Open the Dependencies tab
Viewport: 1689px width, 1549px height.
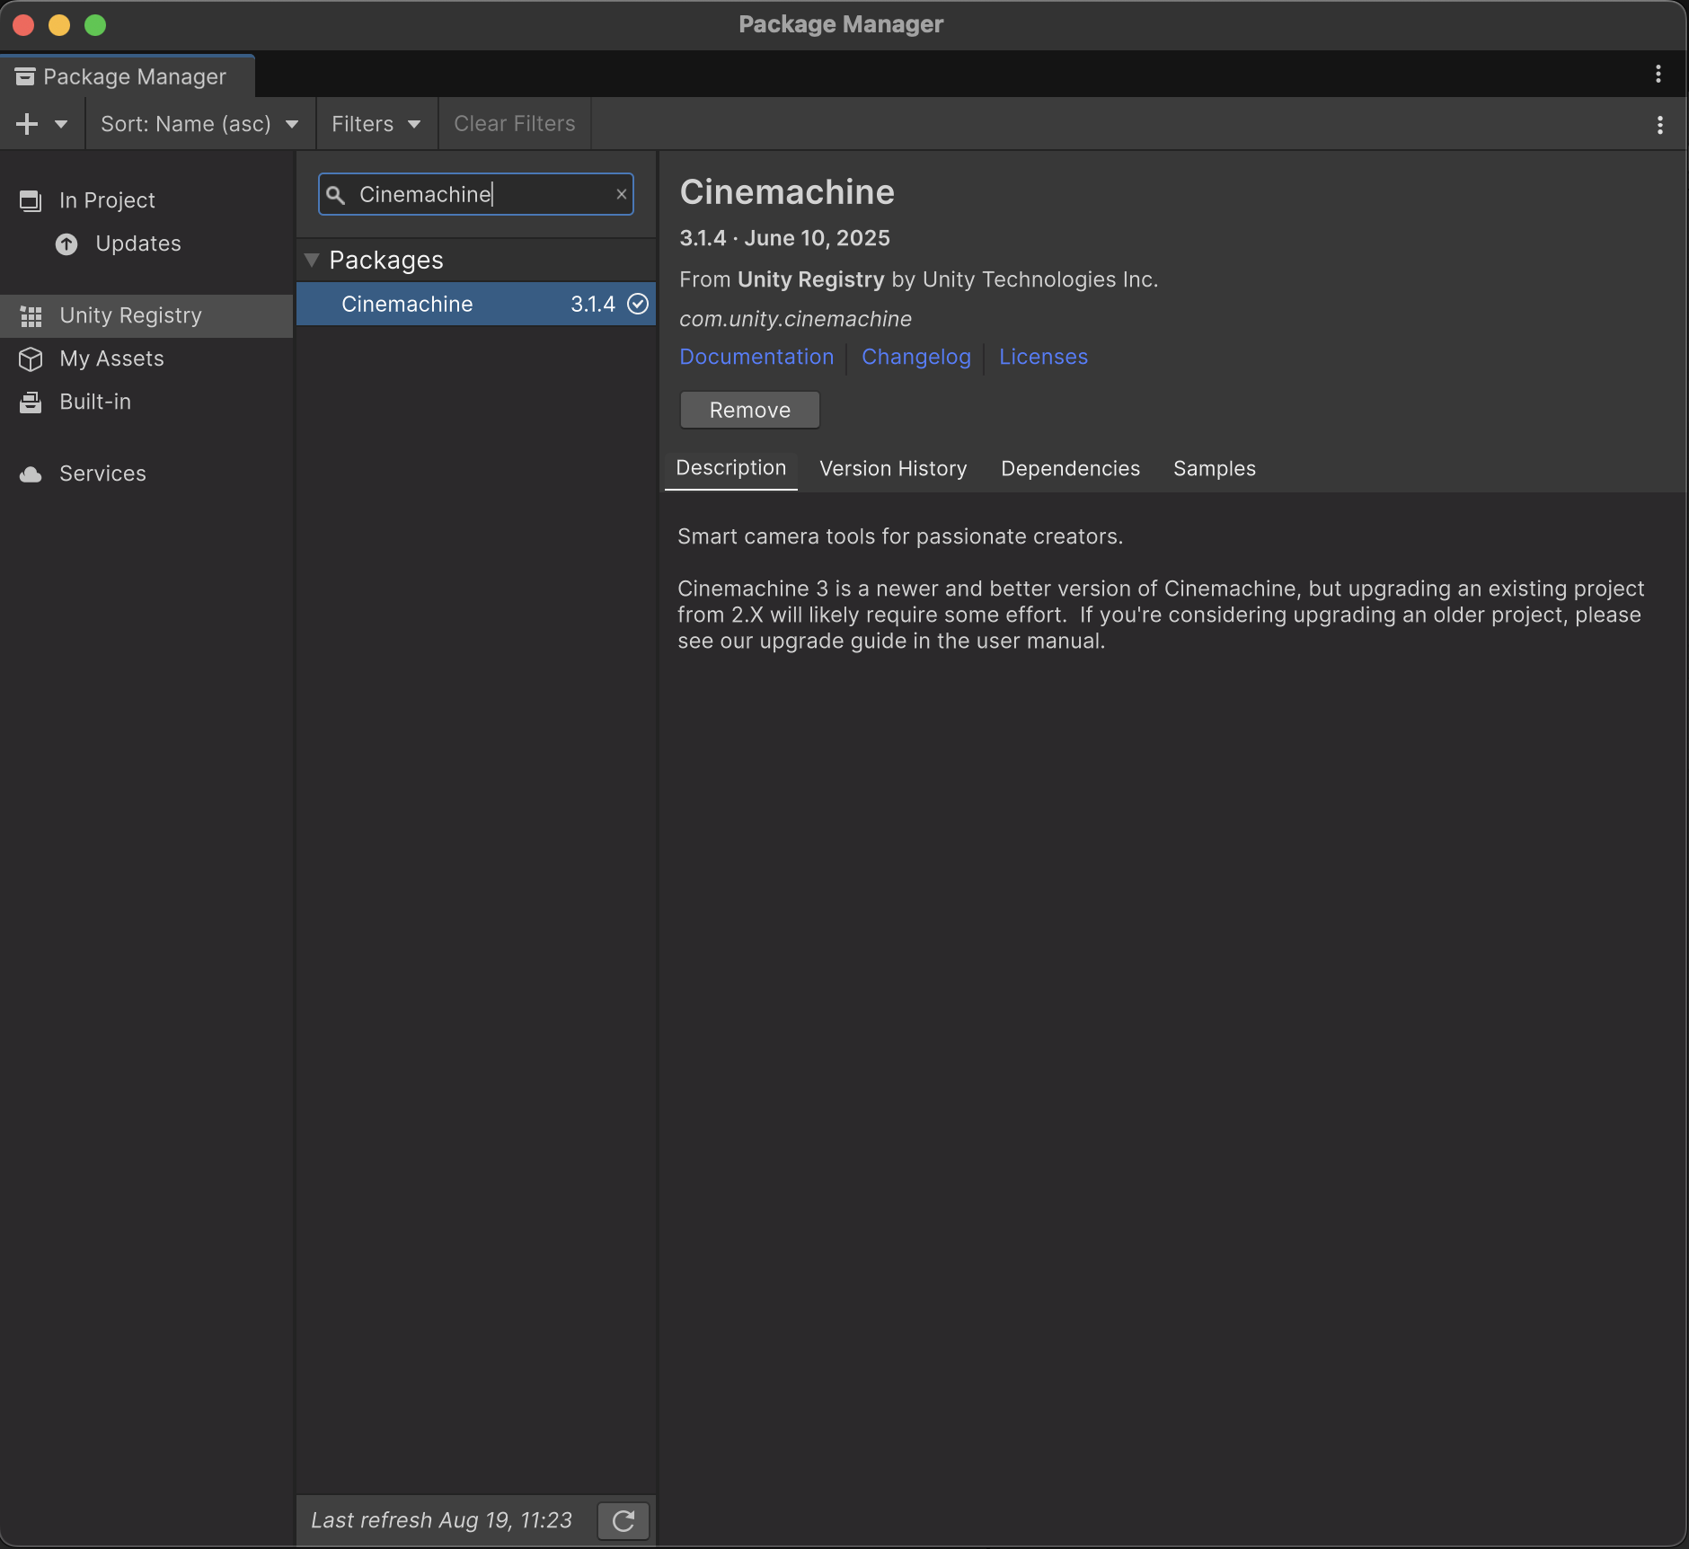(1070, 468)
